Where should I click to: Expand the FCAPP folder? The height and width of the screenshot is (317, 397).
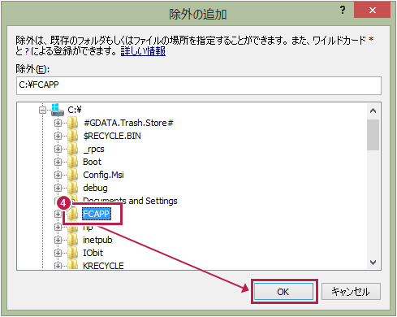(58, 214)
